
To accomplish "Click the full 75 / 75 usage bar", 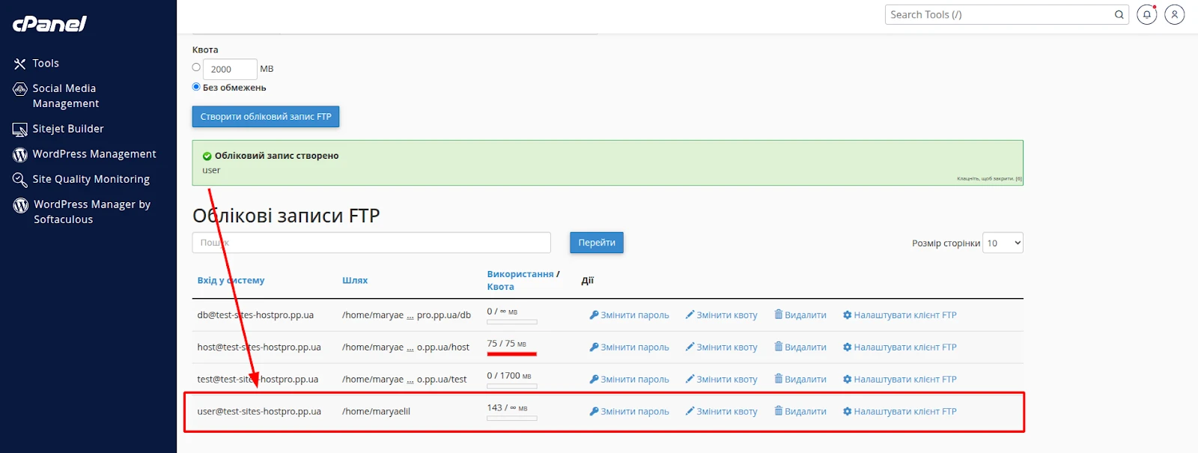I will click(x=512, y=354).
